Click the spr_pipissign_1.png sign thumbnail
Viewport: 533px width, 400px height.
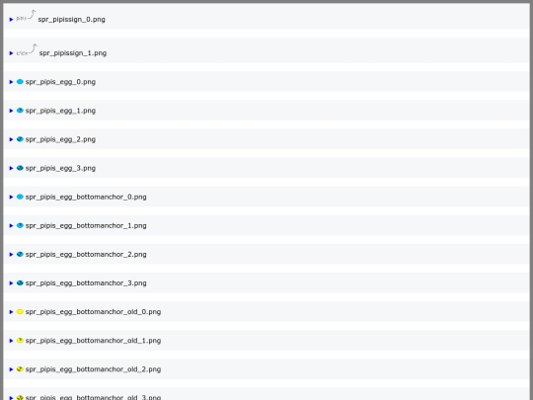[27, 49]
